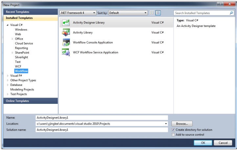Viewport: 237px width, 150px height.
Task: Open the Recent Templates section
Action: [x=31, y=12]
